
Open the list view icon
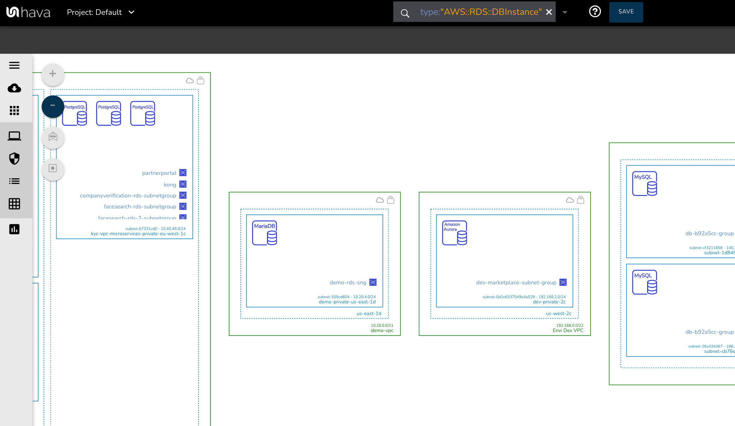[x=14, y=181]
